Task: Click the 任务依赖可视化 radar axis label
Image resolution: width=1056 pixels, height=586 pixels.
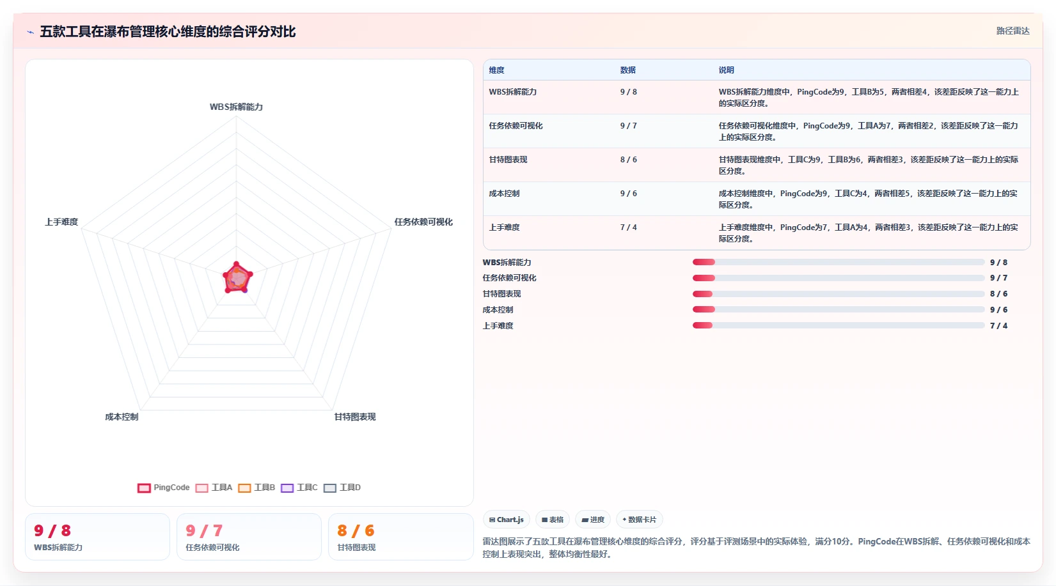Action: point(423,222)
